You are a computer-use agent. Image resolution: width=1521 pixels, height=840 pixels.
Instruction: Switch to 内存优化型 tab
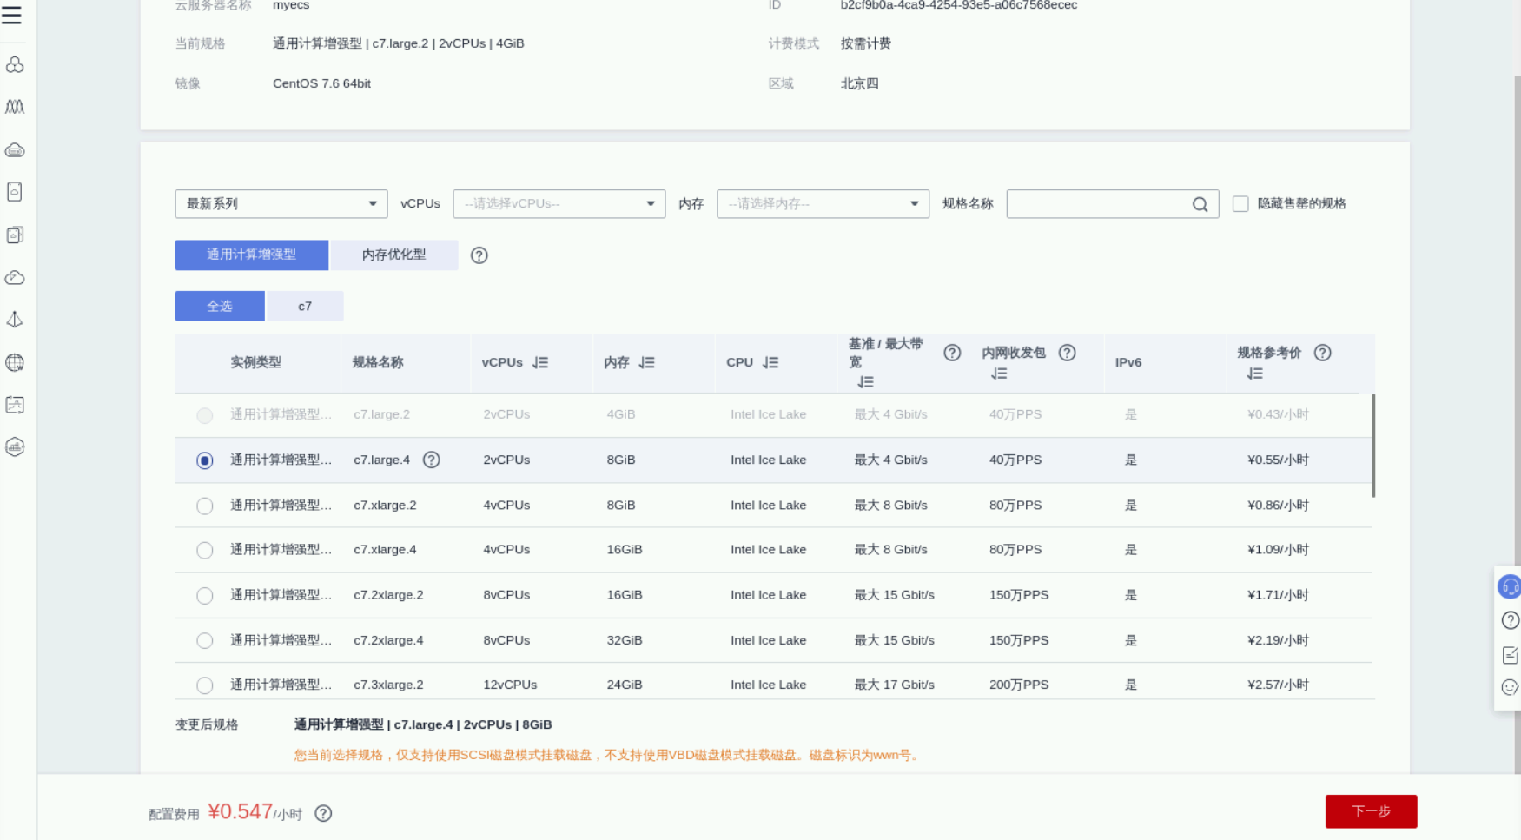(393, 255)
